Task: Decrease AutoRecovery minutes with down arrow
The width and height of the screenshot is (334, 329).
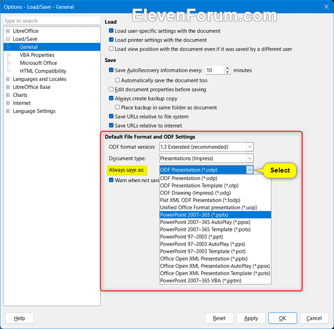Action: 228,72
